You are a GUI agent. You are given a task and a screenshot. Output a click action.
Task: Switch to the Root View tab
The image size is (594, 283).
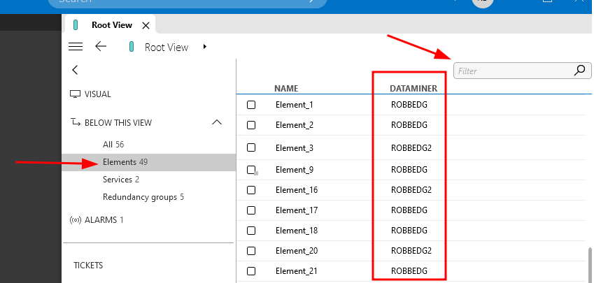tap(112, 25)
